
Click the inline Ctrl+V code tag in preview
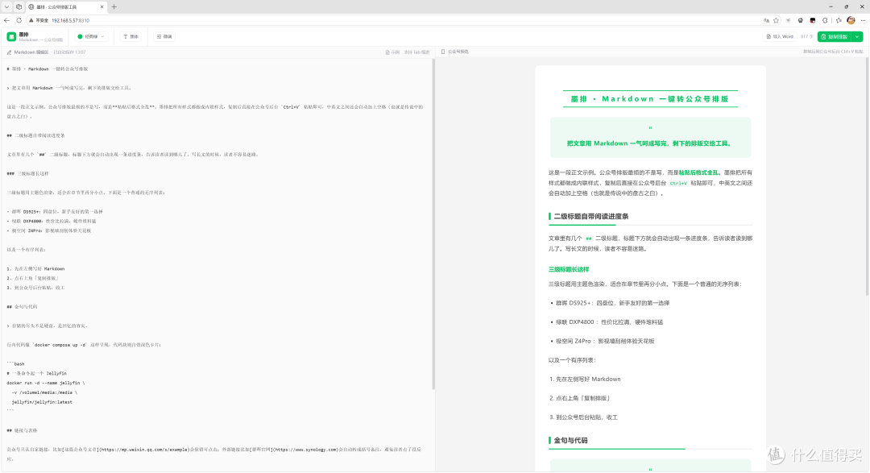click(x=678, y=183)
